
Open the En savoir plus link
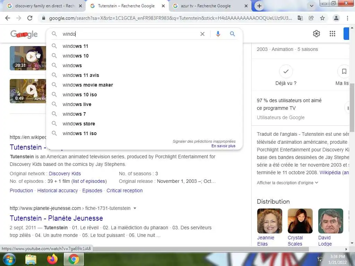(x=223, y=146)
